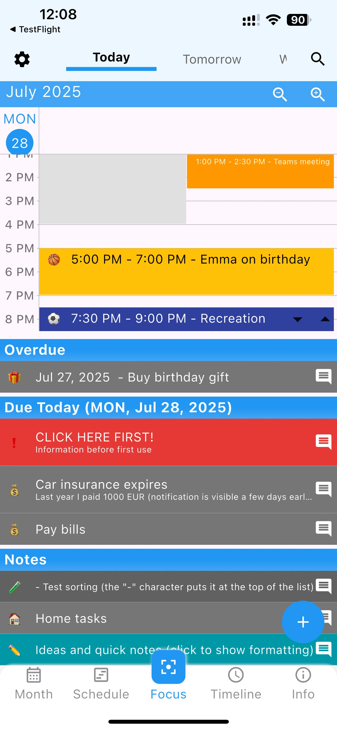
Task: Open settings with the gear icon
Action: (x=22, y=59)
